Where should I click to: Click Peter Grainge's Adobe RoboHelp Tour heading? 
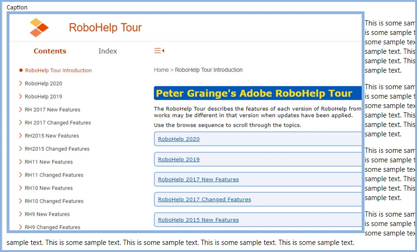tap(254, 93)
